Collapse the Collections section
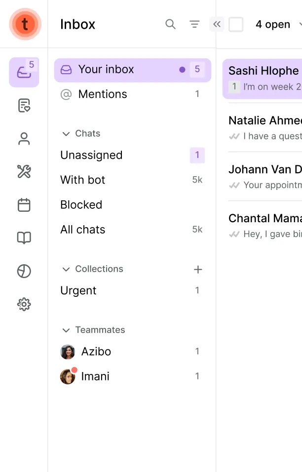This screenshot has height=472, width=302. [66, 269]
